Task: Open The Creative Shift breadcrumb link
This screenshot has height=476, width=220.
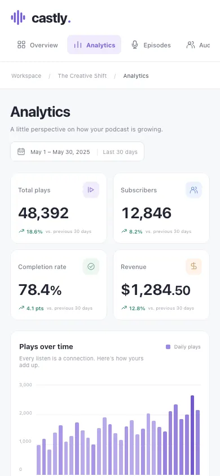Action: click(82, 76)
